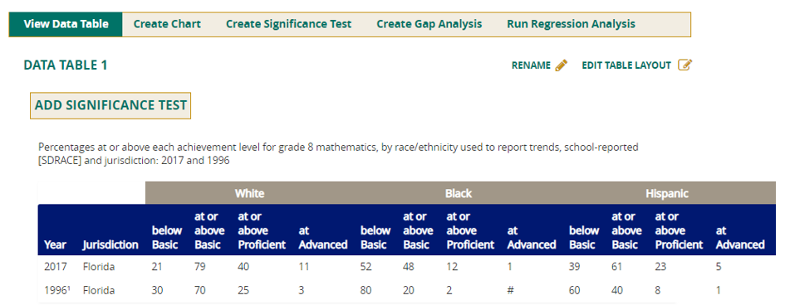Go to Create Gap Analysis tab
The image size is (785, 305).
pos(429,24)
